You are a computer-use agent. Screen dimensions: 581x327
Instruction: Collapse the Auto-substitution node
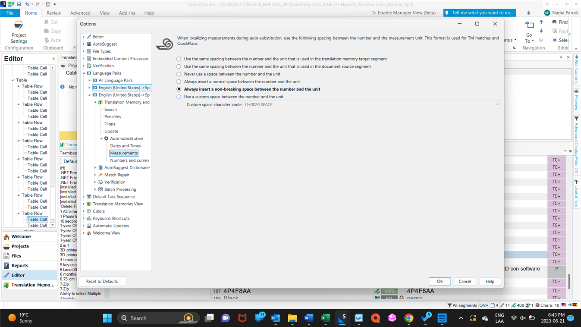pyautogui.click(x=101, y=138)
